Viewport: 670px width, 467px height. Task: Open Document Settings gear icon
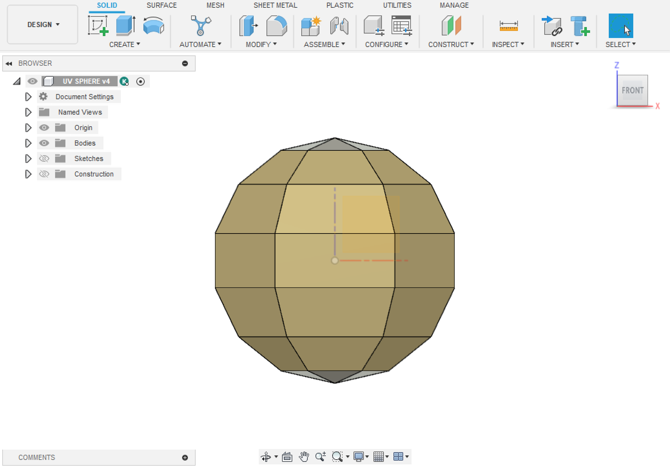point(43,97)
